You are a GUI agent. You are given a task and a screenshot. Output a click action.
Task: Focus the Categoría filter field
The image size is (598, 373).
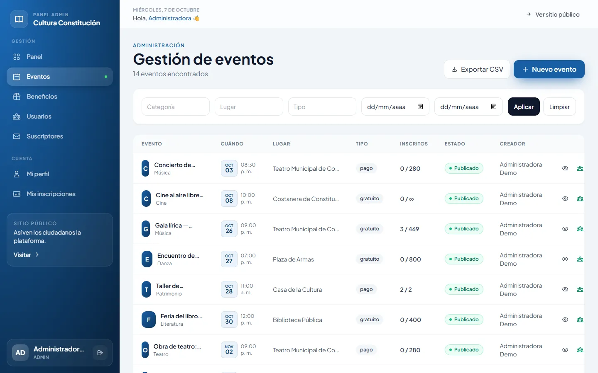(176, 107)
